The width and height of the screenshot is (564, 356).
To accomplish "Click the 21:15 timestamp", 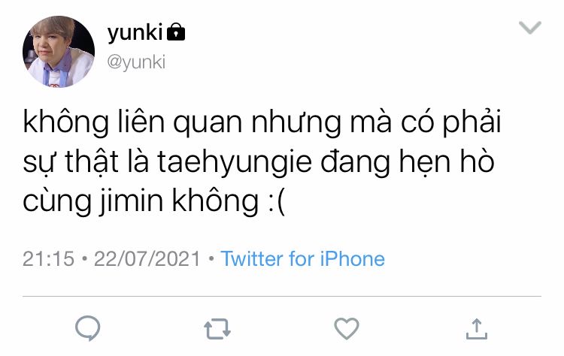I will click(48, 258).
